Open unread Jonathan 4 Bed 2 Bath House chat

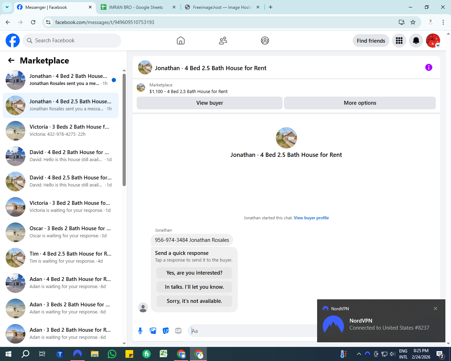point(61,80)
